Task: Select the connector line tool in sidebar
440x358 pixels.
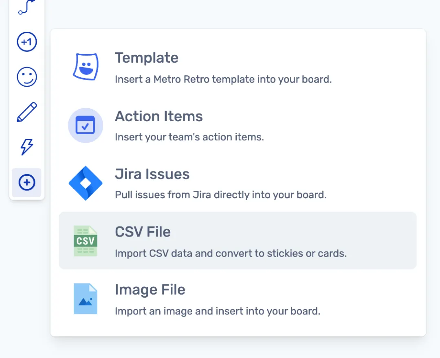Action: point(26,7)
